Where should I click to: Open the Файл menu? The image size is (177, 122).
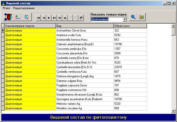coord(6,8)
